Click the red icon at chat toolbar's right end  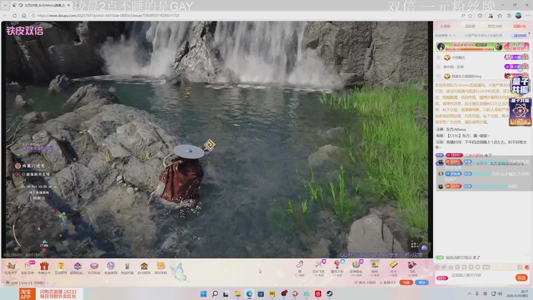526,267
